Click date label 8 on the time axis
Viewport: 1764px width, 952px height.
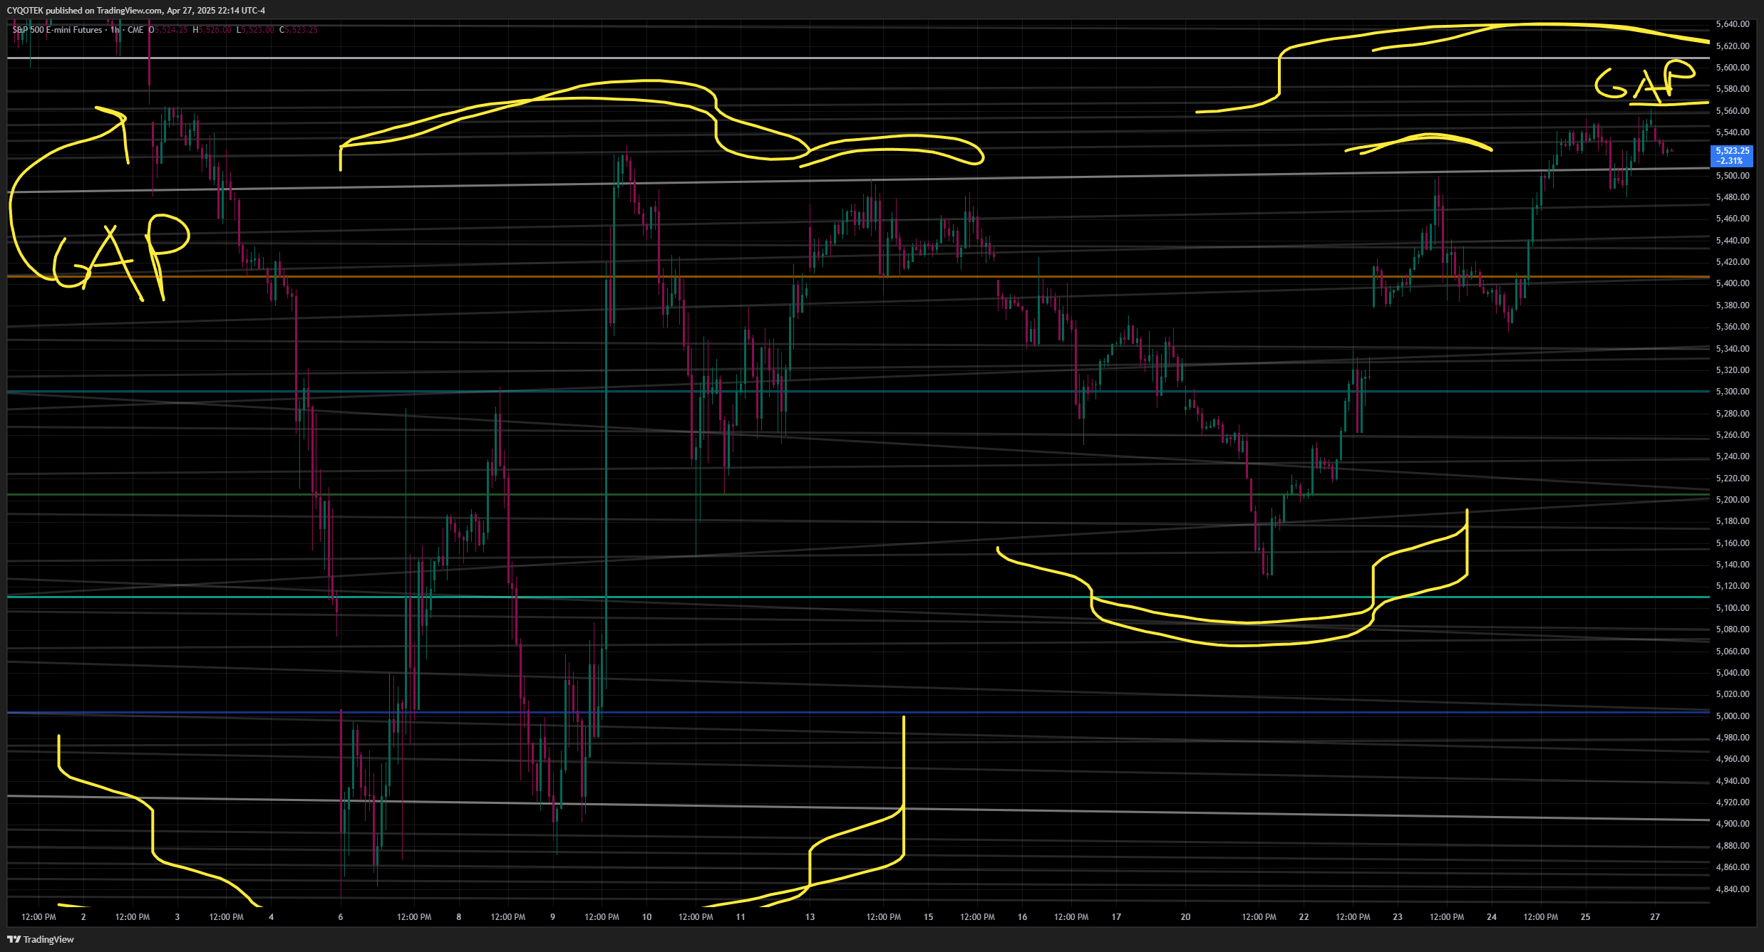pos(459,917)
